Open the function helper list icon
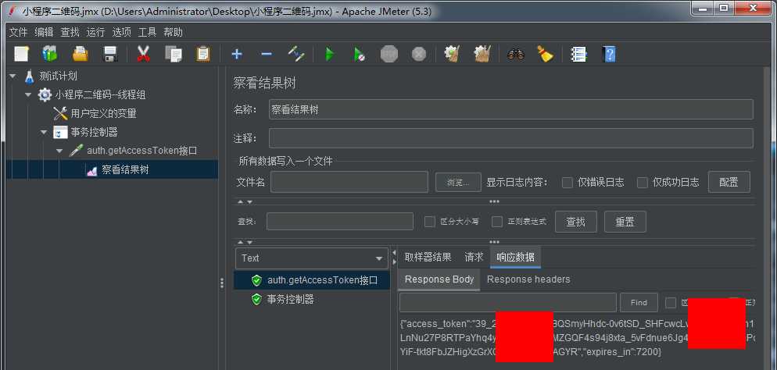Image resolution: width=777 pixels, height=370 pixels. pos(578,54)
